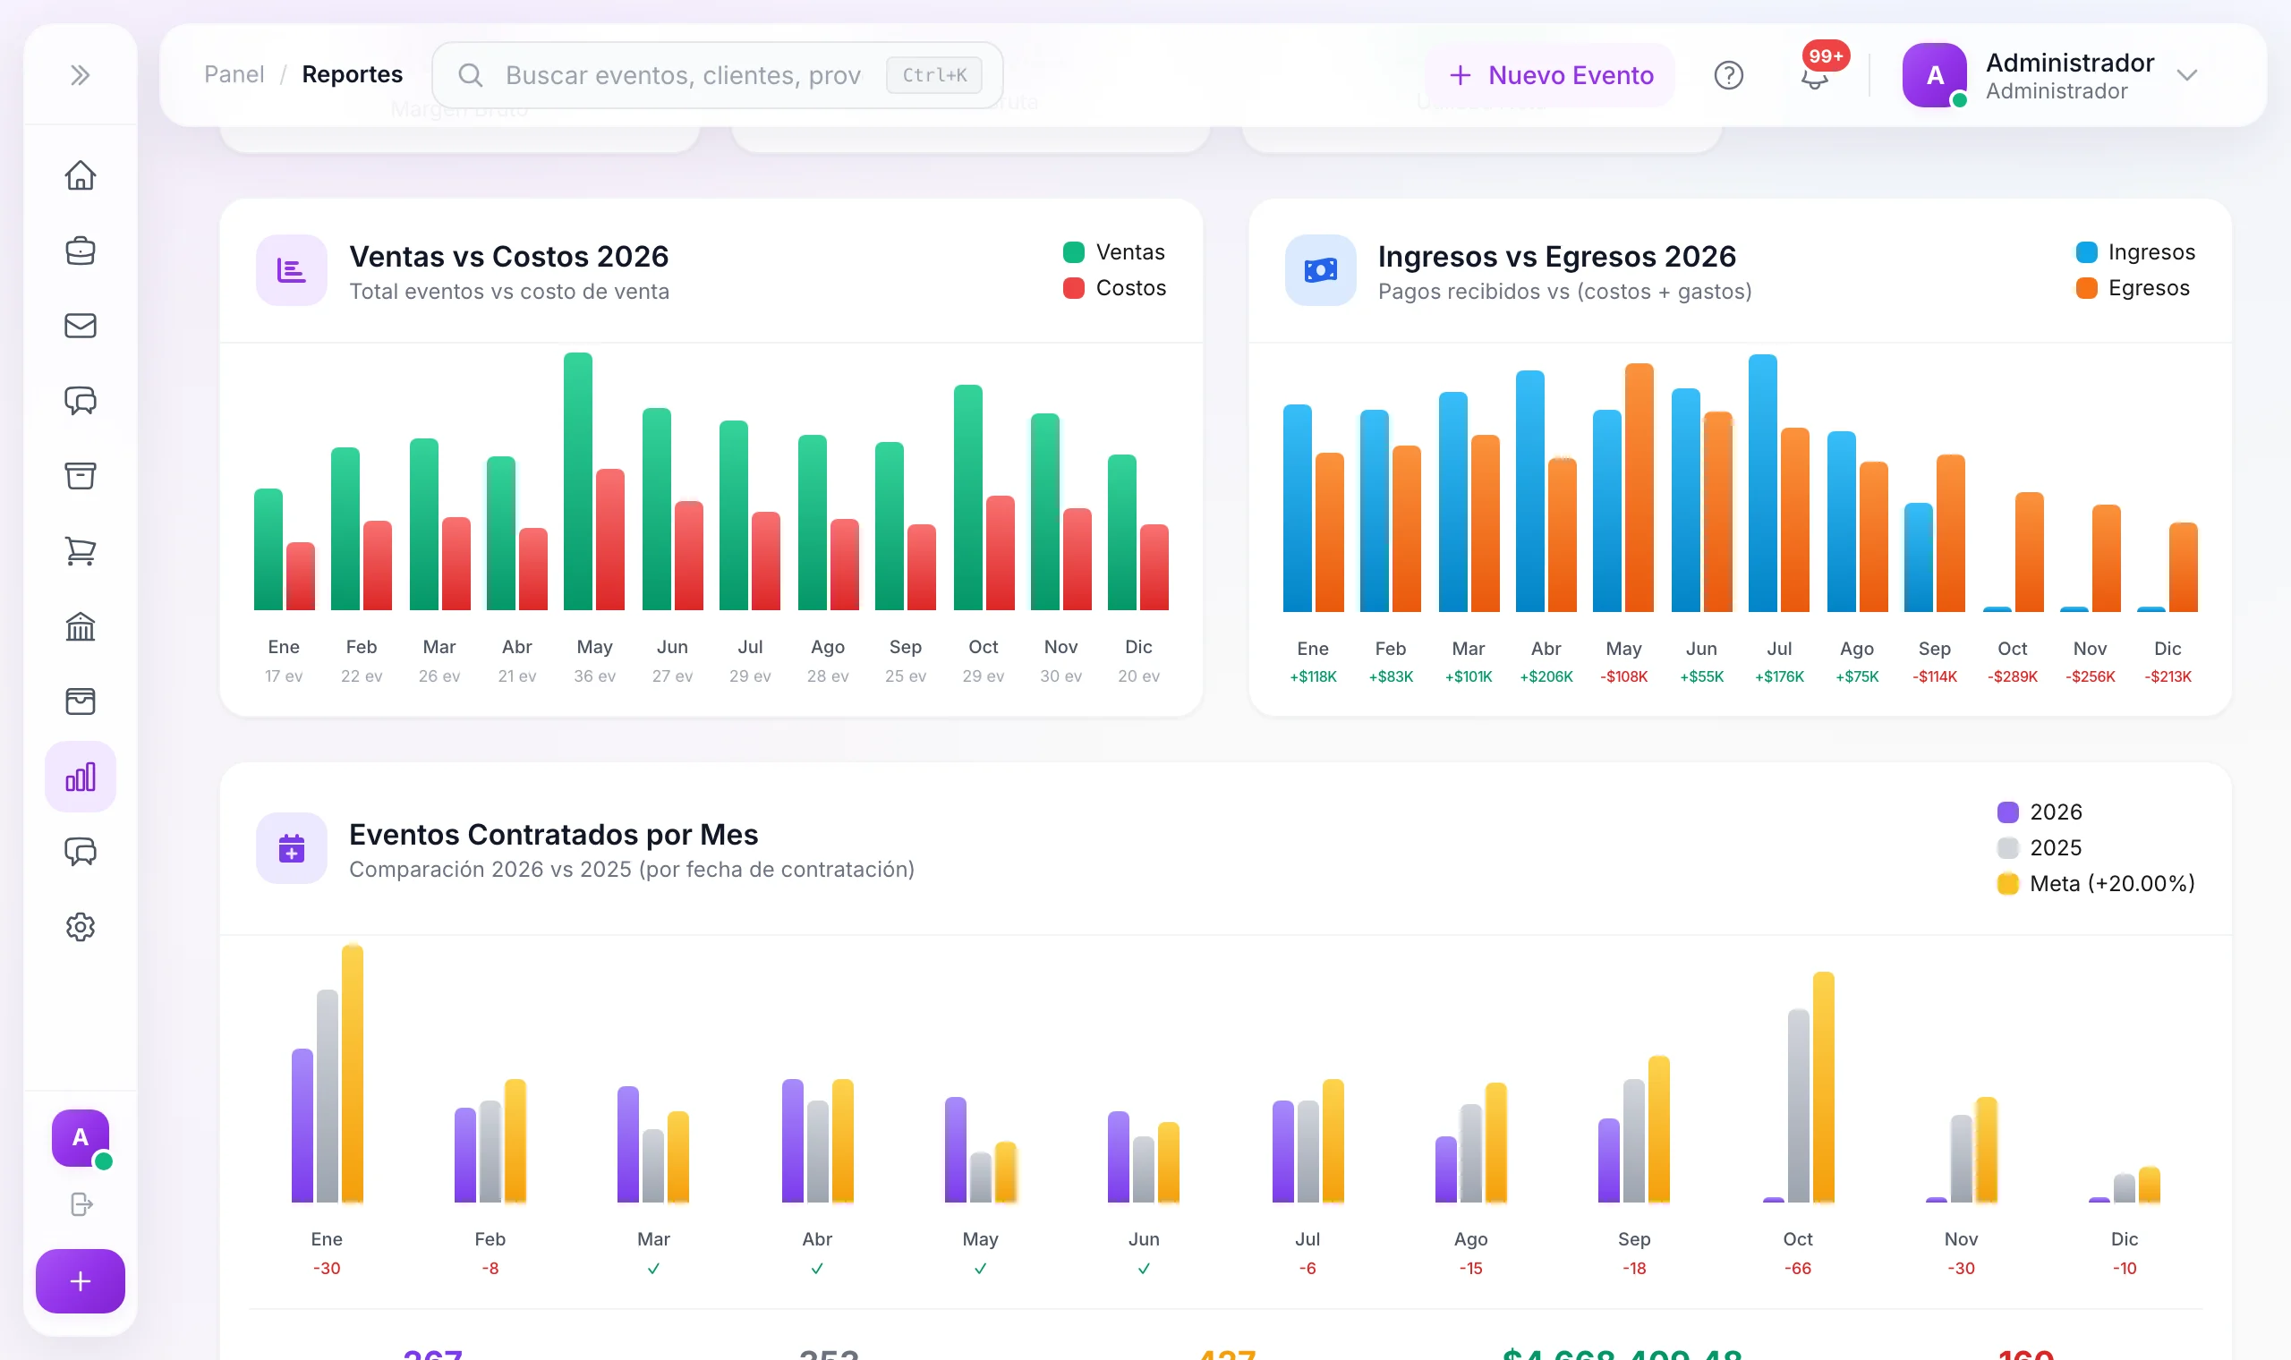Screen dimensions: 2291x1360
Task: Open the help question mark icon
Action: click(x=1728, y=75)
